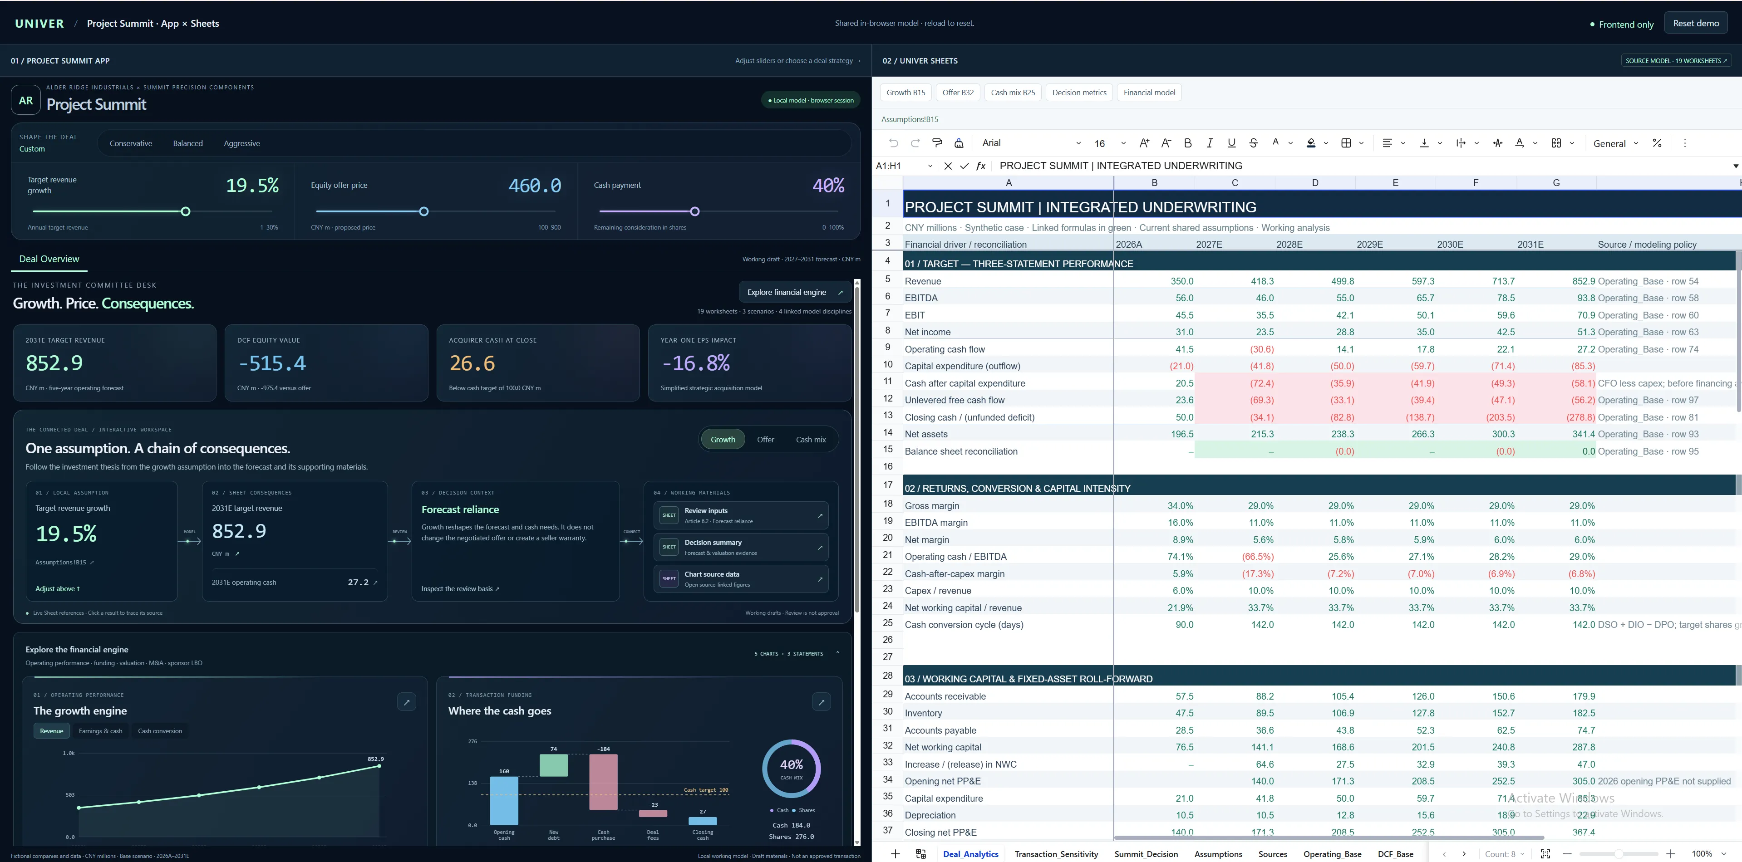Apply text color with the A icon
This screenshot has width=1742, height=862.
tap(1275, 142)
